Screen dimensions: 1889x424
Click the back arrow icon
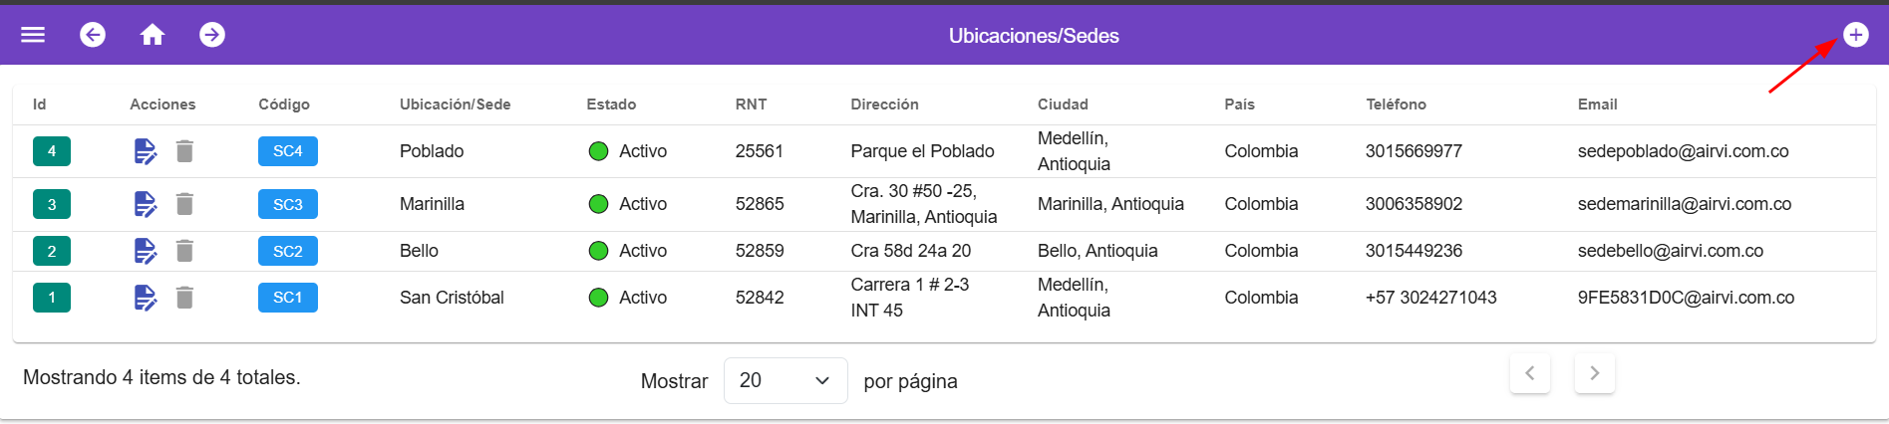point(93,35)
